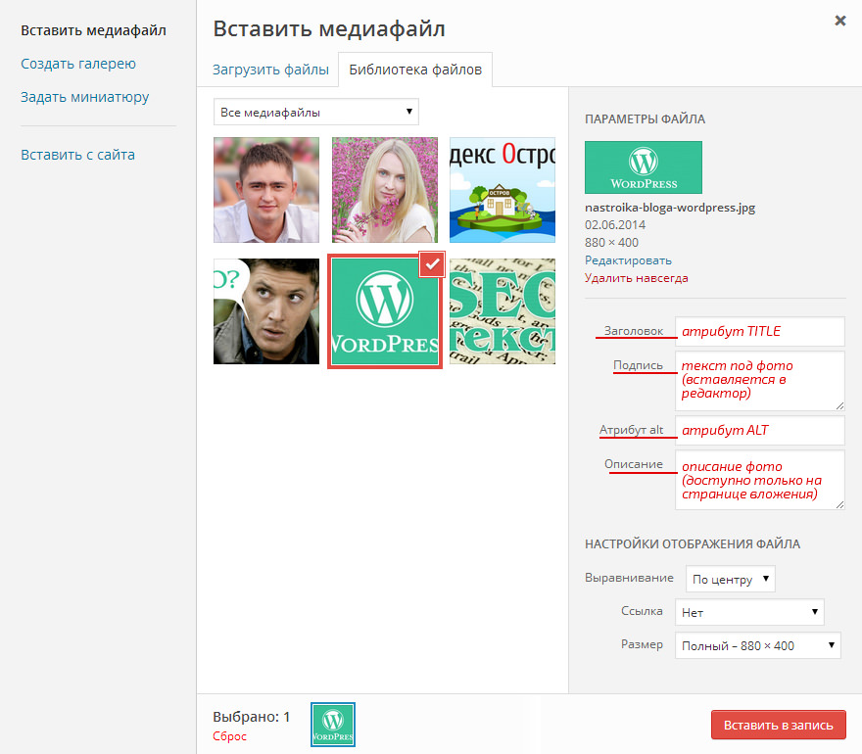This screenshot has width=862, height=754.
Task: Open Задать миниатюру in the sidebar
Action: 84,97
